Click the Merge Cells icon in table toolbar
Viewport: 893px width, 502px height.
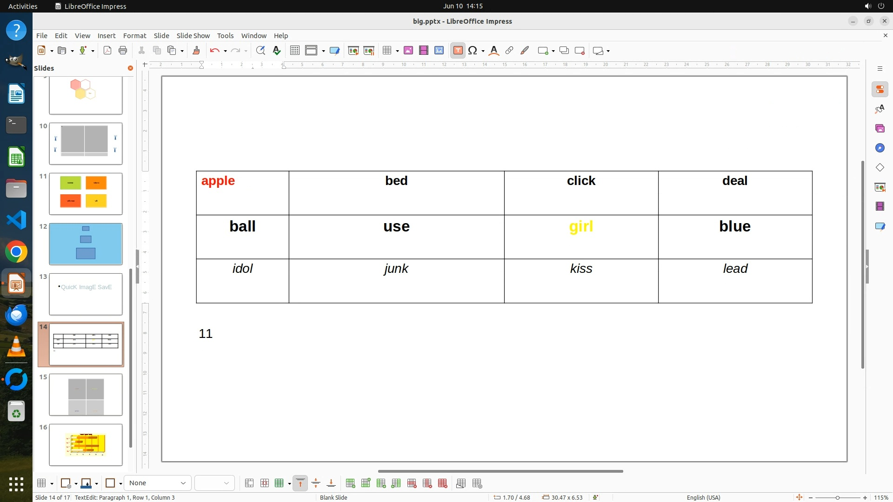(249, 483)
